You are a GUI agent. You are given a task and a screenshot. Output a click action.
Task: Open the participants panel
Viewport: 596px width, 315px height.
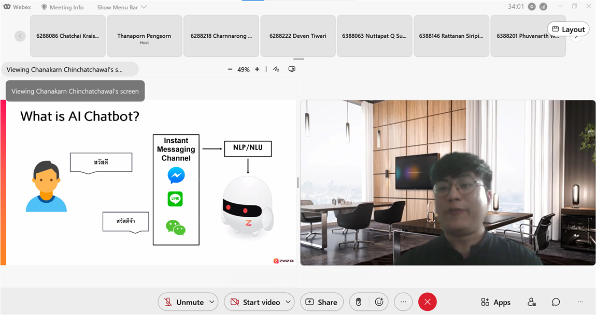tap(531, 302)
